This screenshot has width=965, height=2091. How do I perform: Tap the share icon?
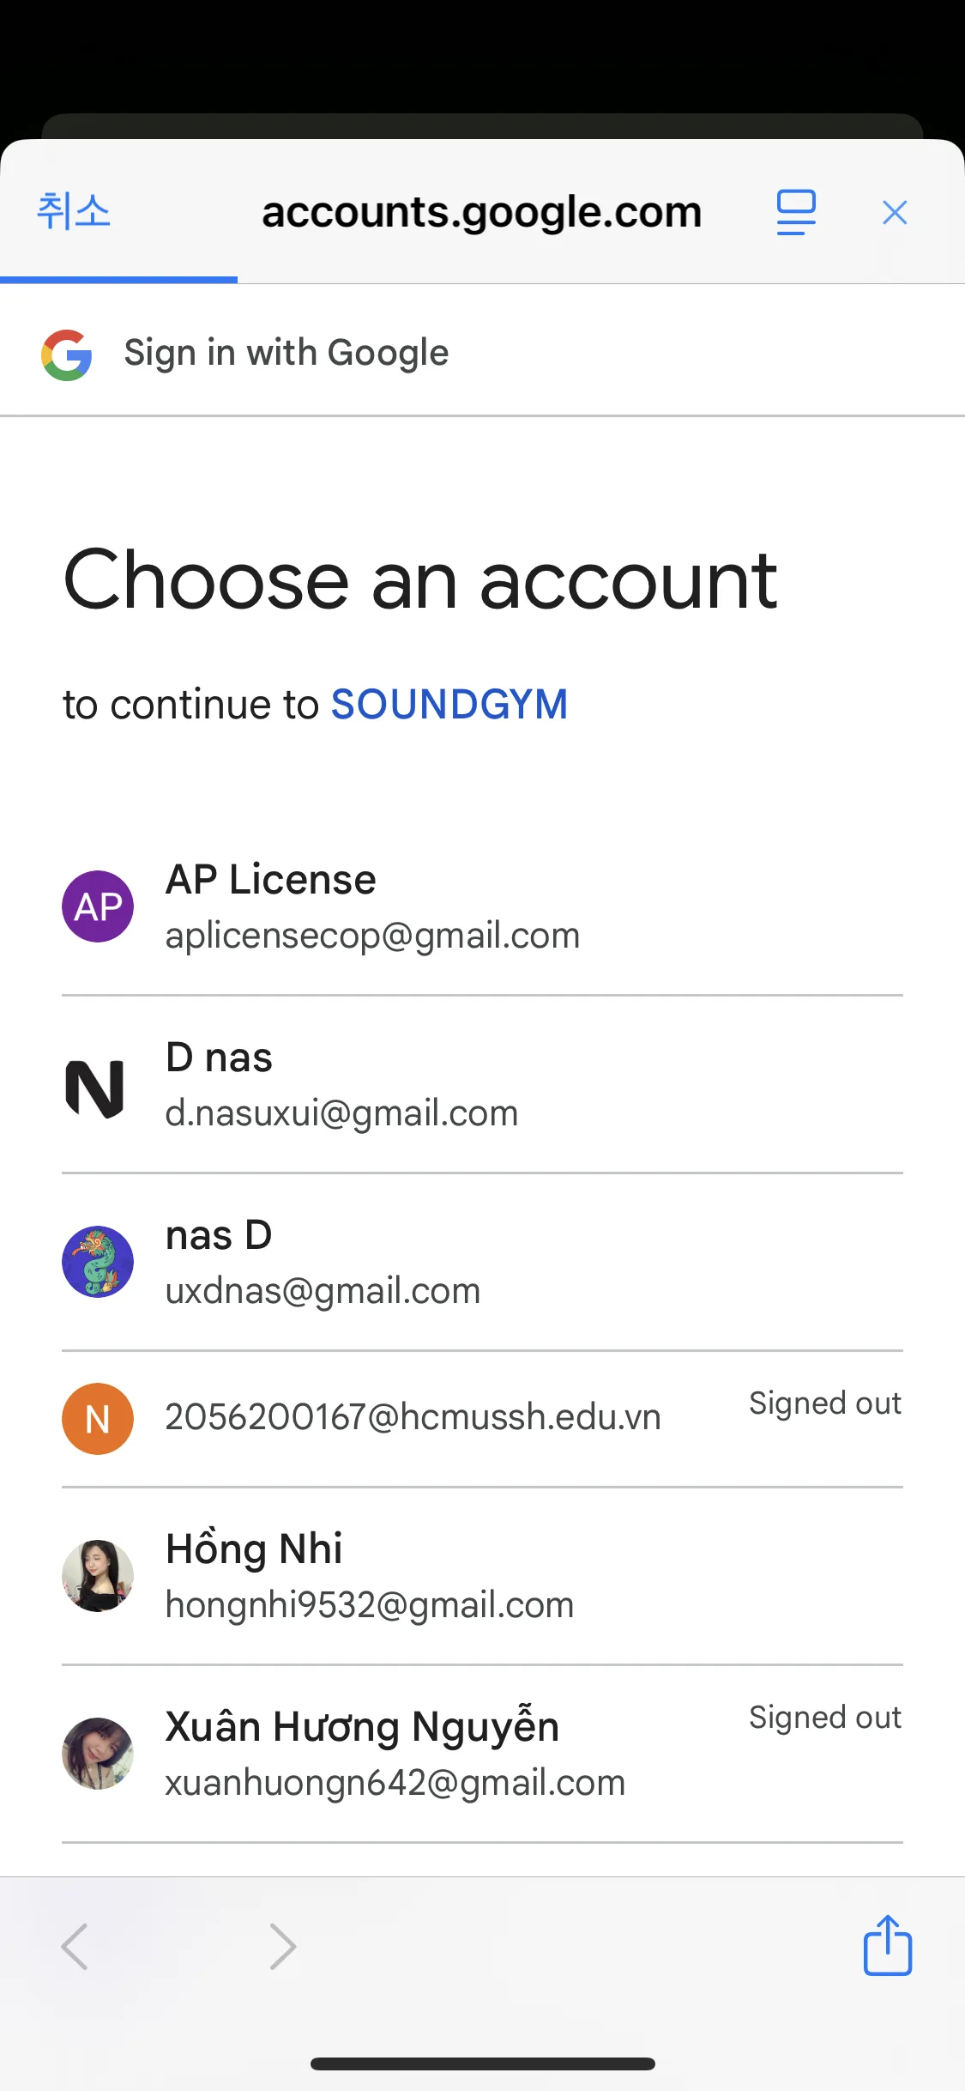point(887,1946)
